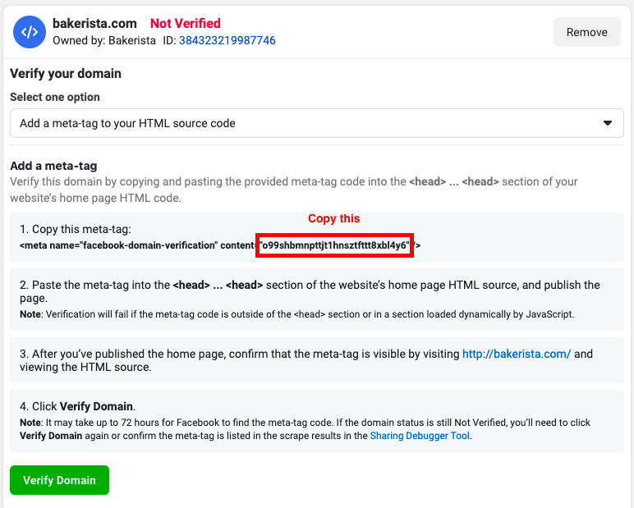Viewport: 634px width, 508px height.
Task: Click the 'Add a meta-tag' heading
Action: click(53, 166)
